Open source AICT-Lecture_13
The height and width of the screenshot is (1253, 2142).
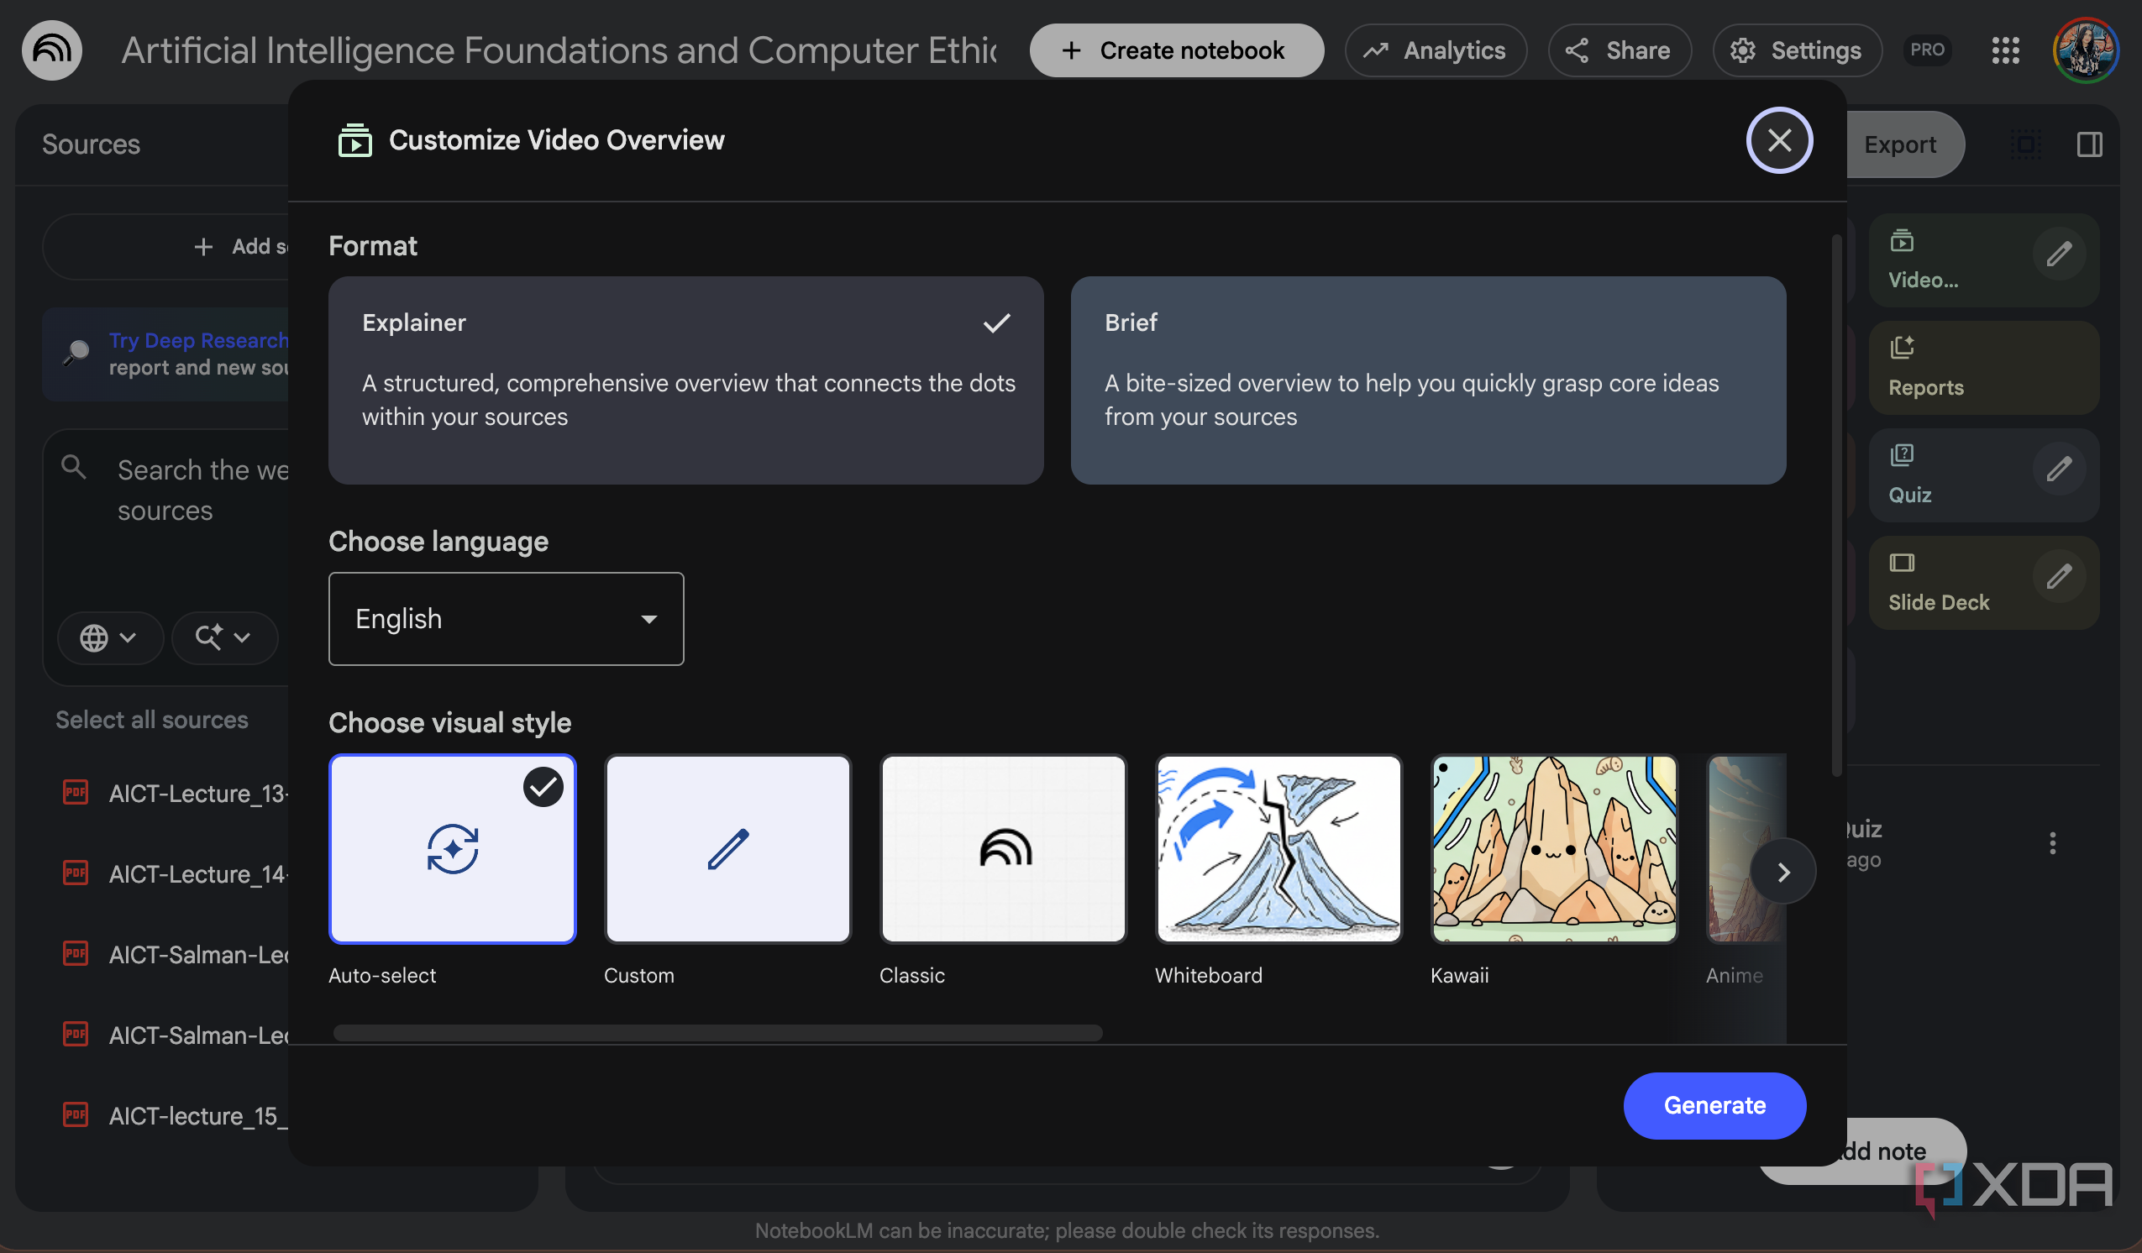point(199,793)
